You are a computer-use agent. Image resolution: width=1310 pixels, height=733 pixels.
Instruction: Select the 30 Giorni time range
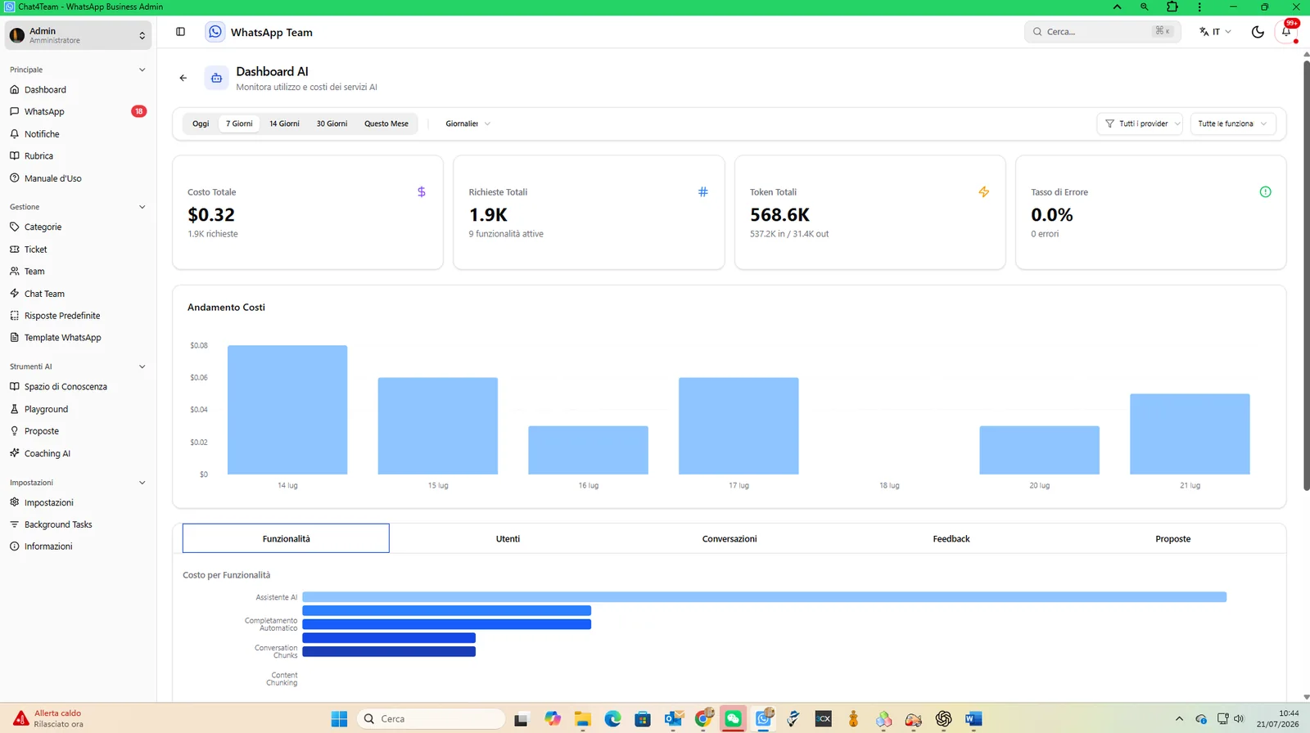pyautogui.click(x=332, y=124)
